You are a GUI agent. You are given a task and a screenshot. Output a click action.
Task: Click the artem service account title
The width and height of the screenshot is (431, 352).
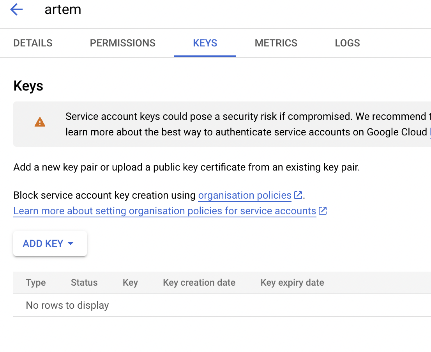coord(63,10)
